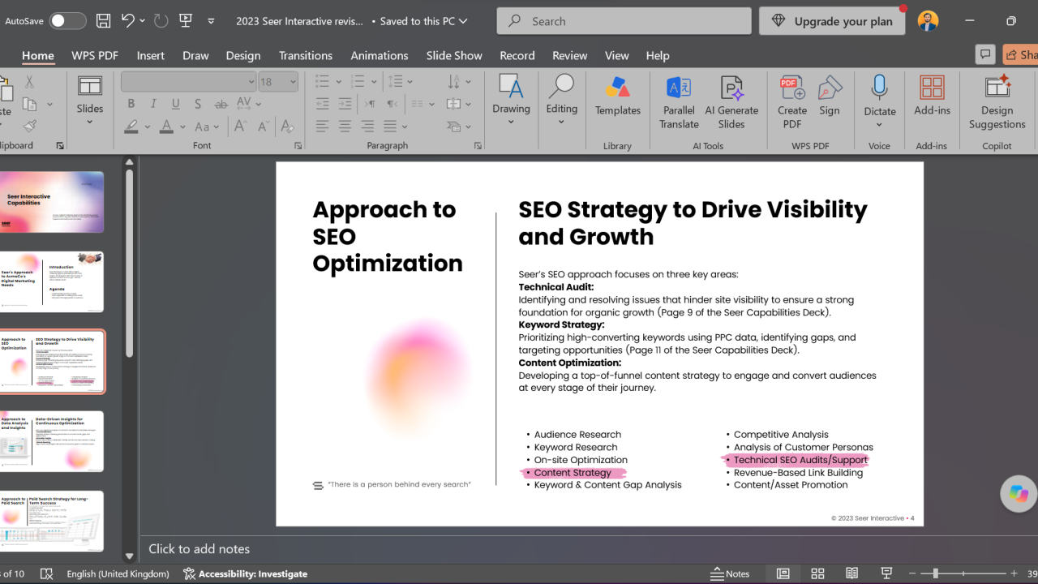Increase the font size with the larger A

pos(240,127)
